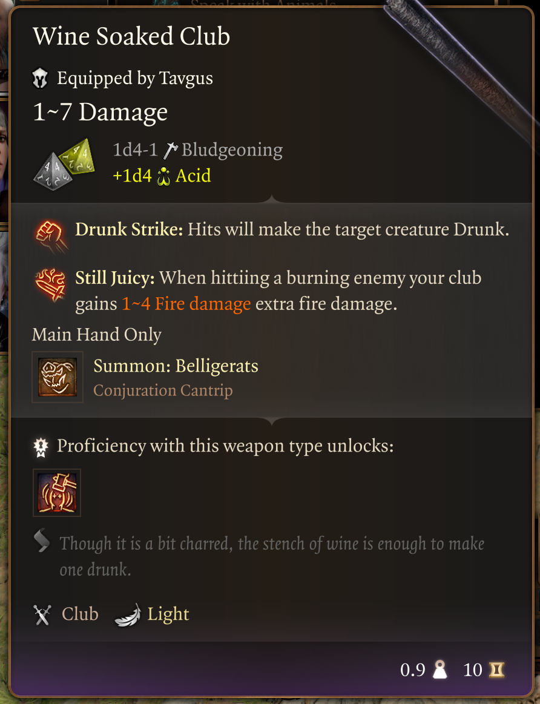Click the gold value icon next to 10
Screen dimensions: 540x704
[497, 670]
